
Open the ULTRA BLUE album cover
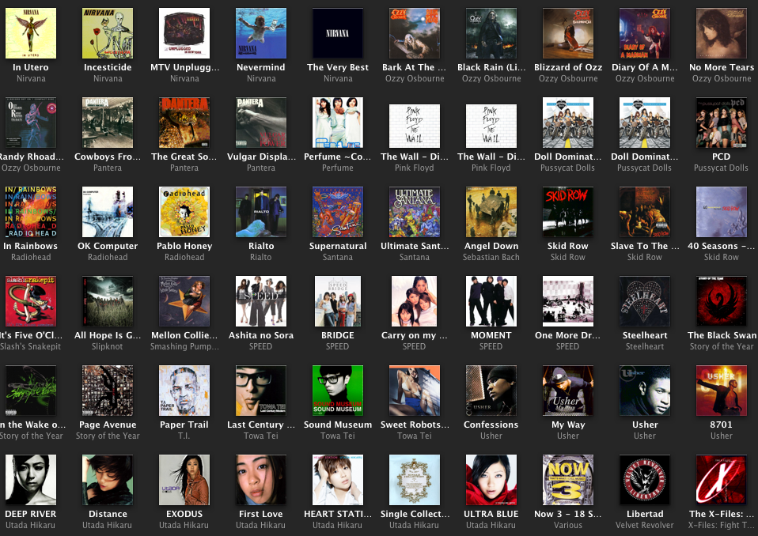click(x=491, y=480)
